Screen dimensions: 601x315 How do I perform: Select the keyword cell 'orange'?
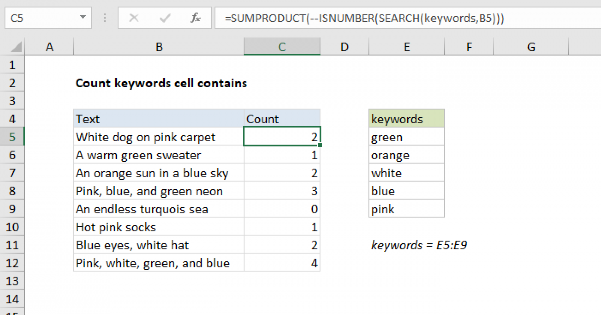click(x=406, y=155)
